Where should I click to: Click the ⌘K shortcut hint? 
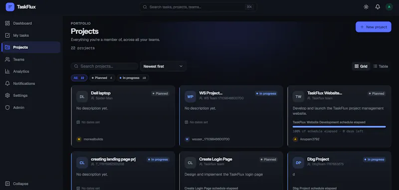249,7
